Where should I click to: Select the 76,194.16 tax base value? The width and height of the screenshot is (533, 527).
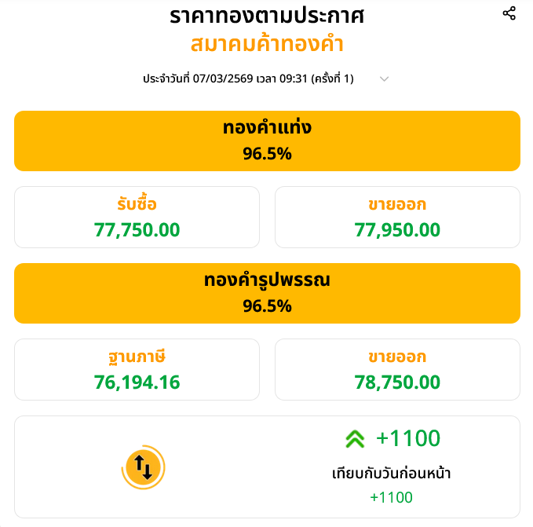pos(137,382)
